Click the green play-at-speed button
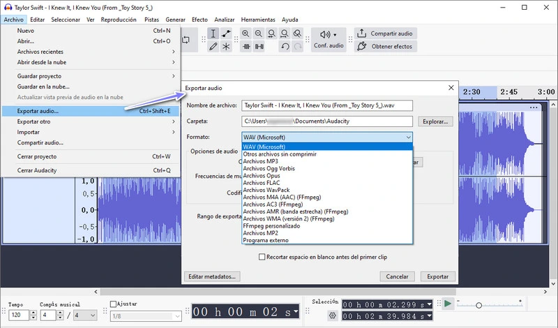 click(x=448, y=304)
